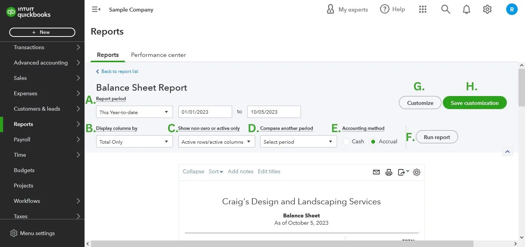Screen dimensions: 525x247
Task: Open the Display columns by dropdown
Action: pyautogui.click(x=134, y=142)
